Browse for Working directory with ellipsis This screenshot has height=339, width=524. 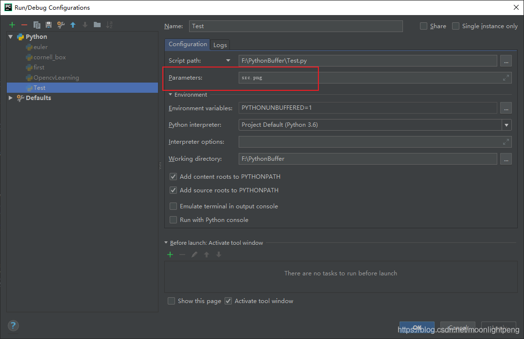[x=506, y=159]
